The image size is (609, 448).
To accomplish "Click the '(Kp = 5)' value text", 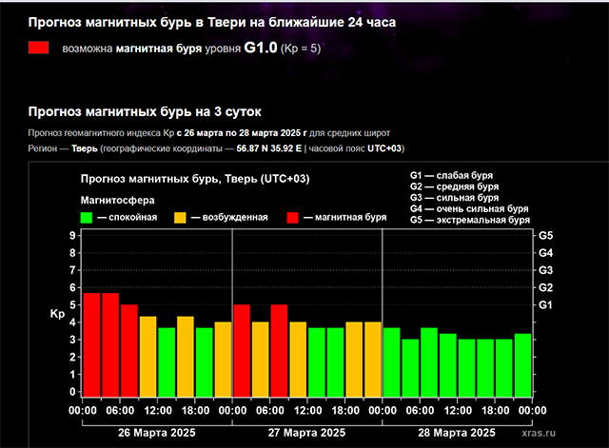I will tap(301, 49).
